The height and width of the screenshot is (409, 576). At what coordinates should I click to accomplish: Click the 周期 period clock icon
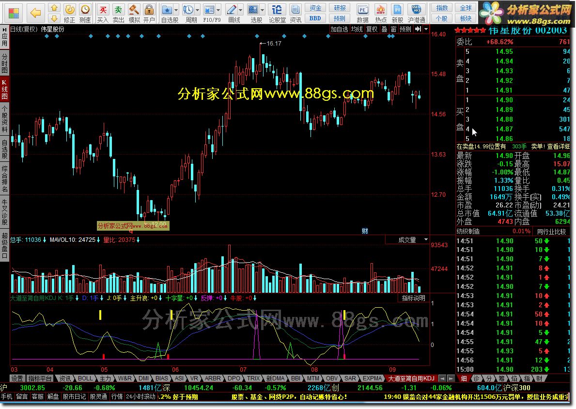pyautogui.click(x=188, y=10)
